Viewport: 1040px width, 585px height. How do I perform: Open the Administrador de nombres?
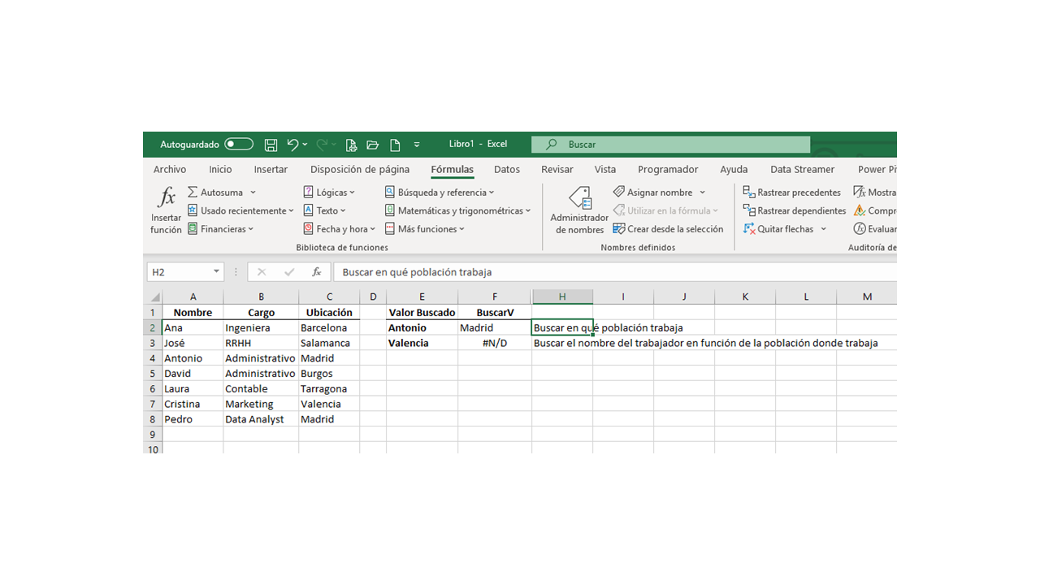click(x=579, y=210)
